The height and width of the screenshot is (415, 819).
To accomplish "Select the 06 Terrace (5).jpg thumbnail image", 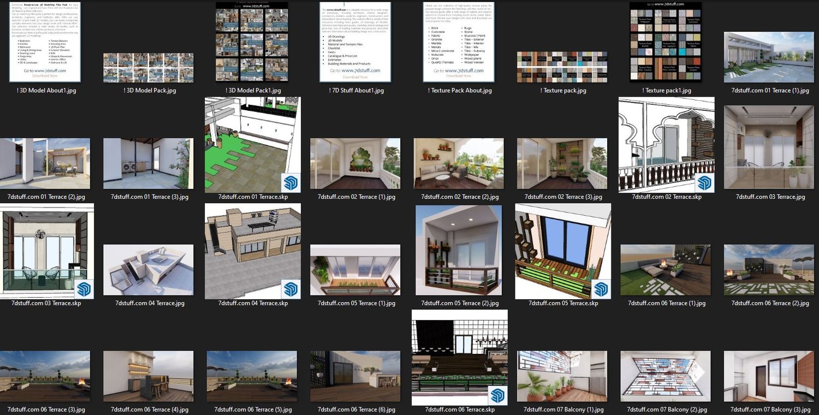I will [x=252, y=377].
